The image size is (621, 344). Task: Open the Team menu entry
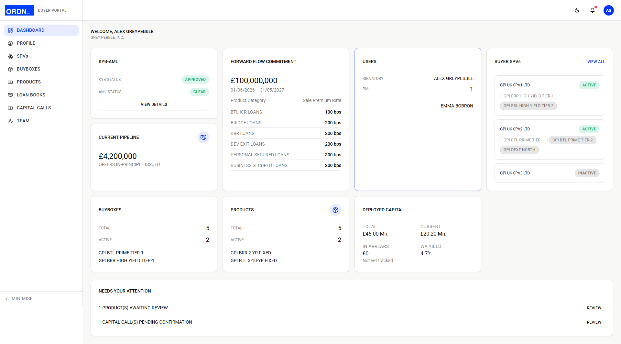pos(41,121)
